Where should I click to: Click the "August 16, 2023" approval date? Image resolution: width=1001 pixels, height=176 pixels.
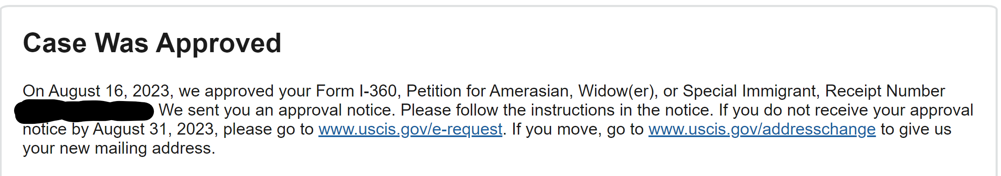coord(109,92)
